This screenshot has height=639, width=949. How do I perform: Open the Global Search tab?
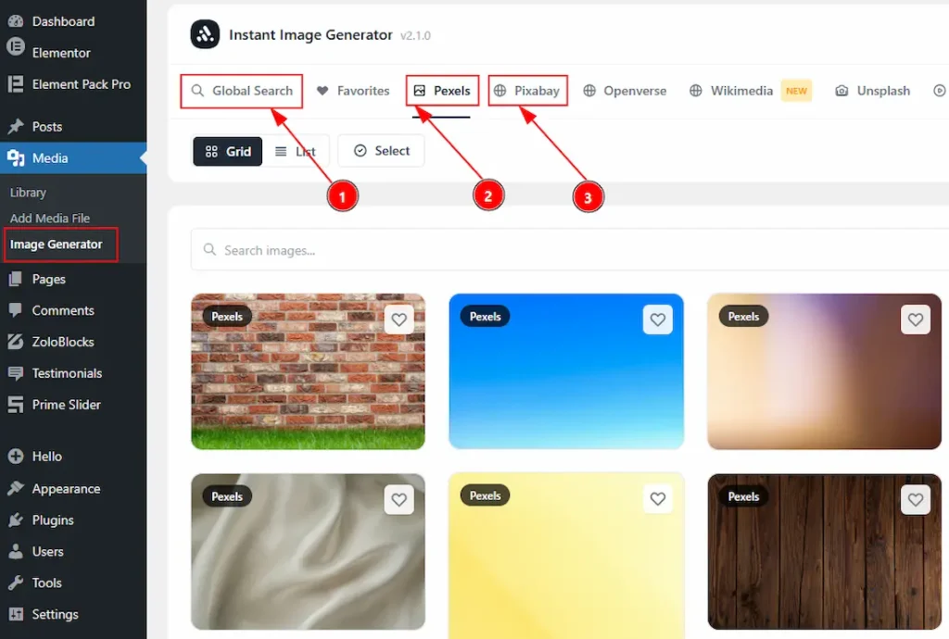pos(242,91)
